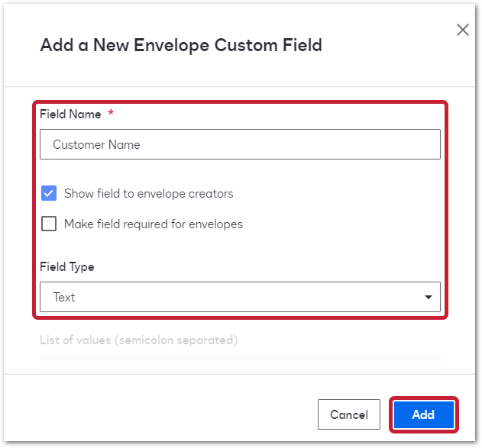Cancel adding the custom field
The image size is (482, 448).
(x=349, y=414)
